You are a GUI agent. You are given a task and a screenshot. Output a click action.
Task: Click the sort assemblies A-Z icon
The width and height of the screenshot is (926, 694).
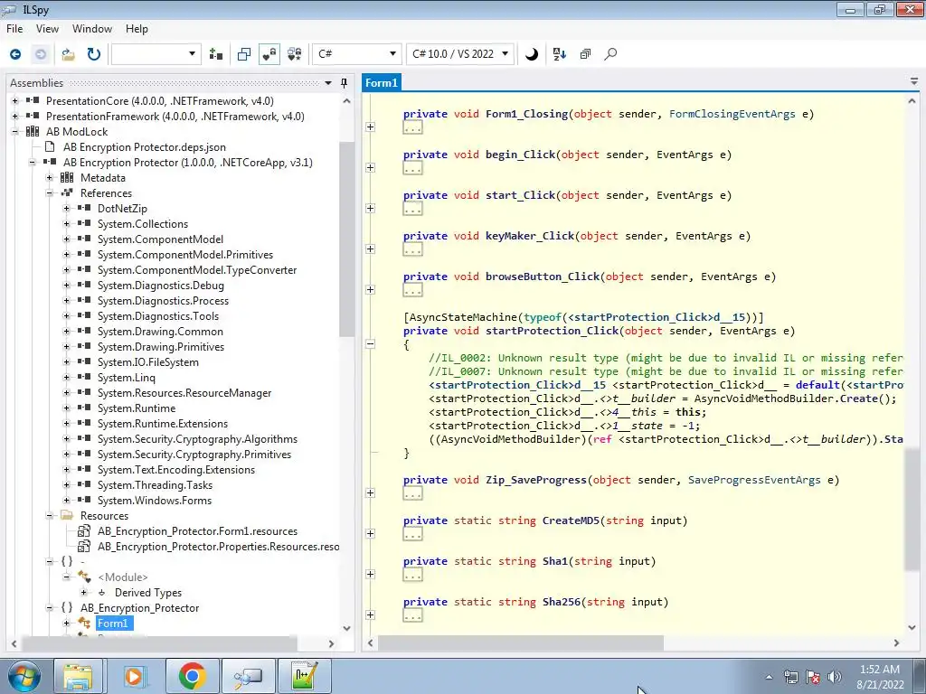pos(559,54)
